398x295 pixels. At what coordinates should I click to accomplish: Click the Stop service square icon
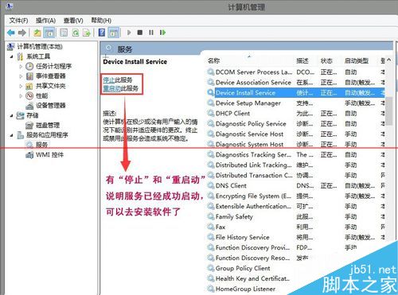(x=140, y=33)
